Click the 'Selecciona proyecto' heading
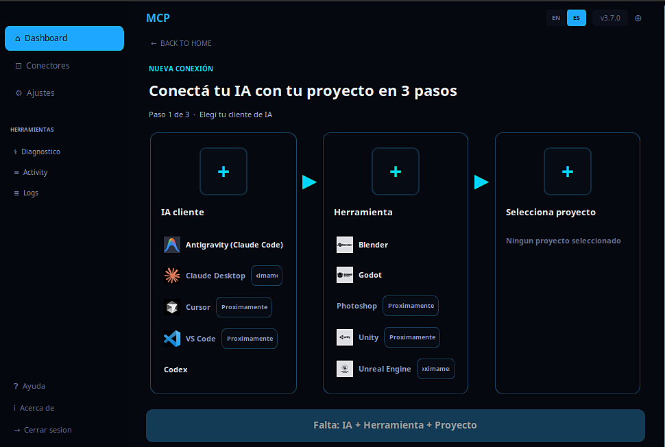Screen dimensions: 665x447 pyautogui.click(x=551, y=212)
